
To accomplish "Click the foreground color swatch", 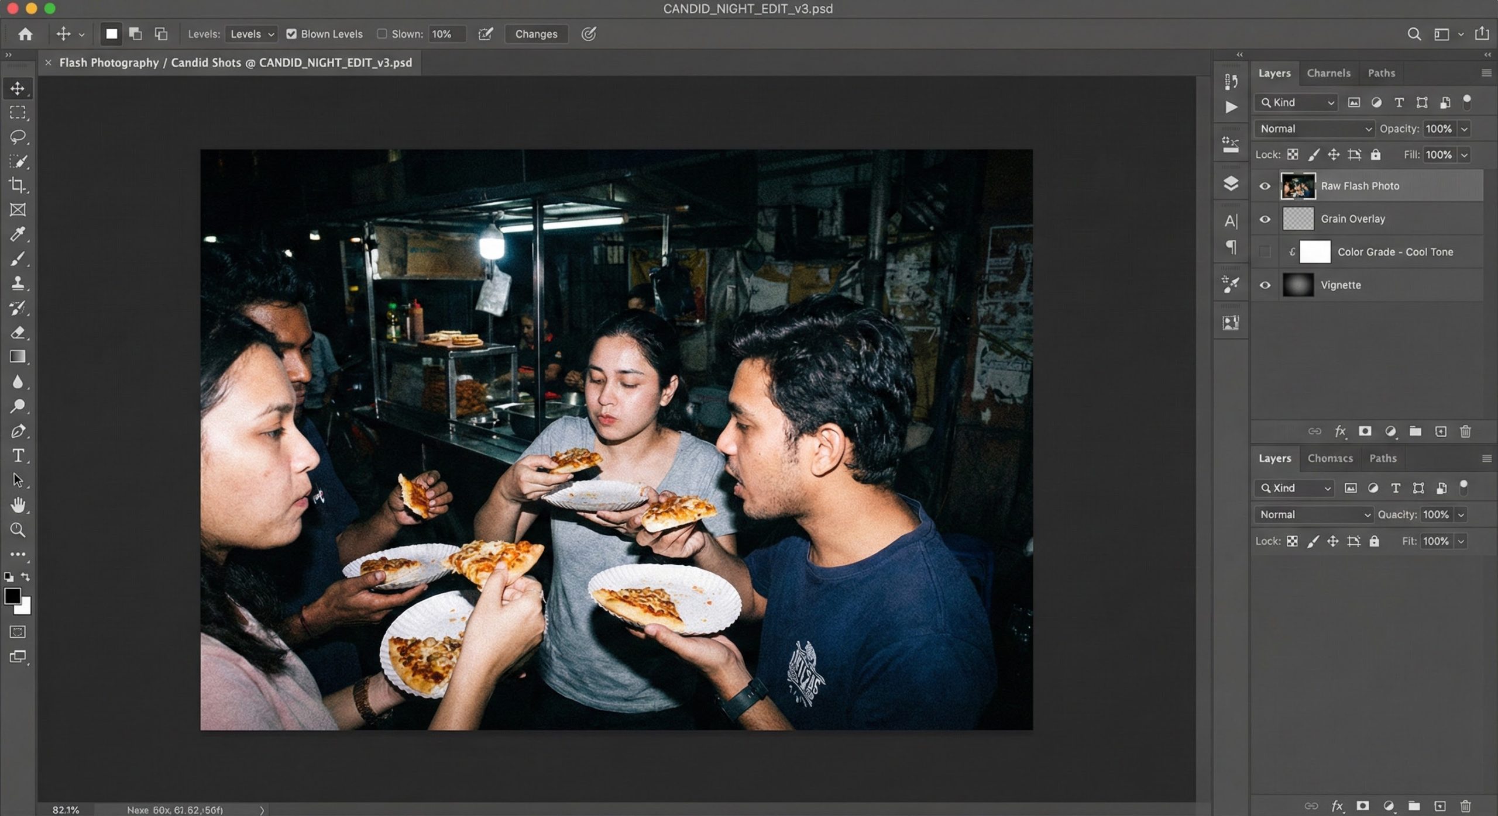I will (12, 596).
